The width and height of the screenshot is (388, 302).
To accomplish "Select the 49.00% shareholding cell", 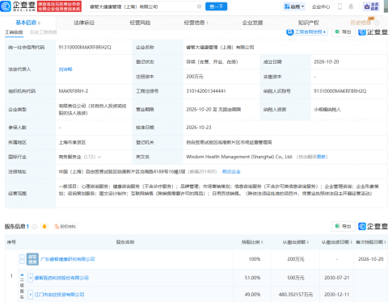I will 252,295.
